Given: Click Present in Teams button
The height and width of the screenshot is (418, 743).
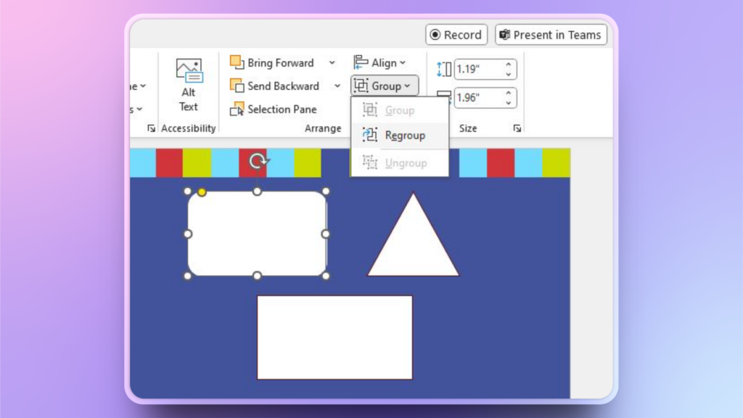Looking at the screenshot, I should (x=551, y=35).
